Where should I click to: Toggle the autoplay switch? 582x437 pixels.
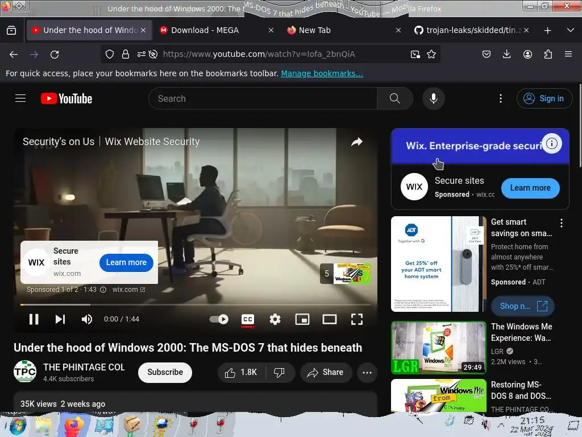219,319
